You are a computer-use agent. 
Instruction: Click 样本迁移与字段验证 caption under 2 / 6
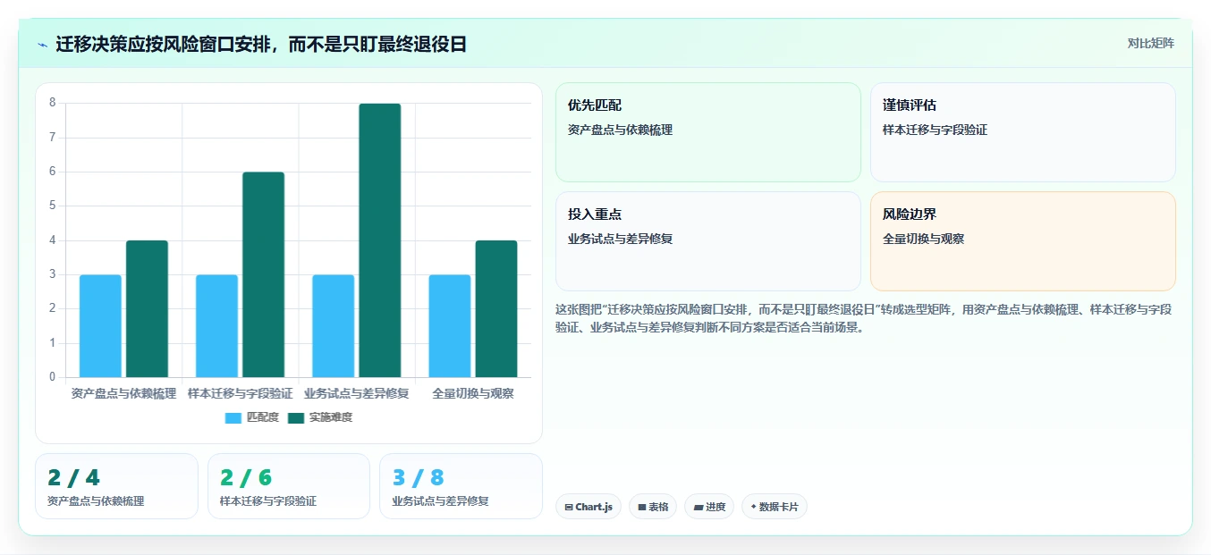click(268, 501)
